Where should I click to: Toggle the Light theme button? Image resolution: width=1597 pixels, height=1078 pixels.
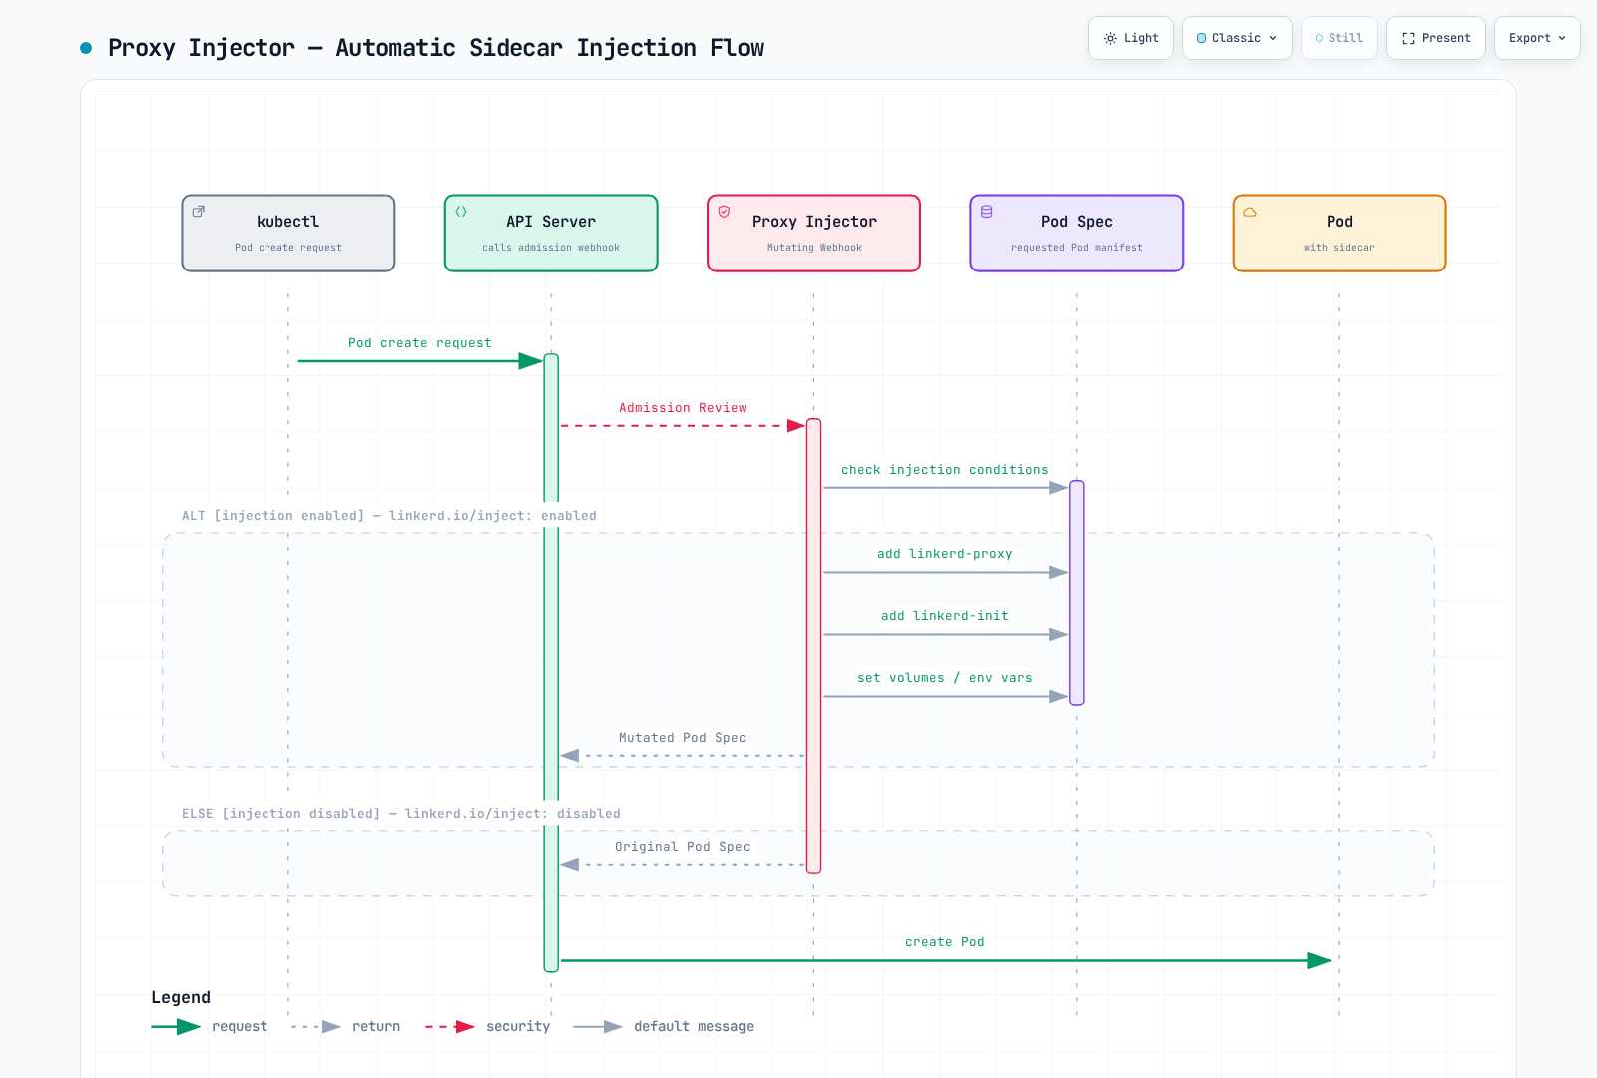coord(1131,38)
